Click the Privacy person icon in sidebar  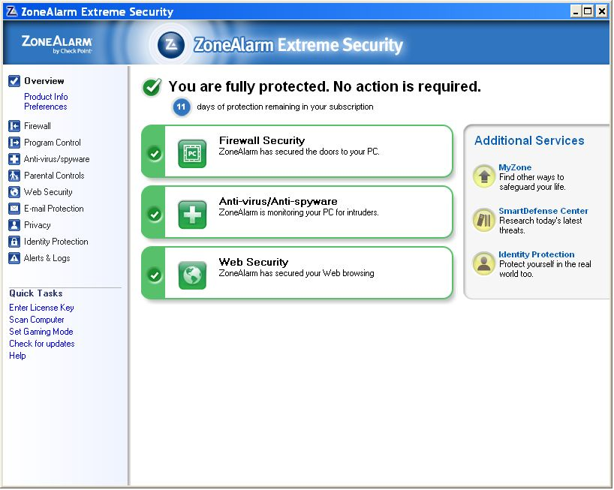coord(14,225)
